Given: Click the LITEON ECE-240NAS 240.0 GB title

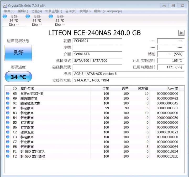Looking at the screenshot, I should click(94, 33).
